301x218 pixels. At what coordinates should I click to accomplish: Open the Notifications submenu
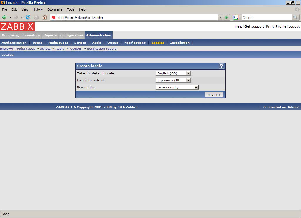coord(135,43)
